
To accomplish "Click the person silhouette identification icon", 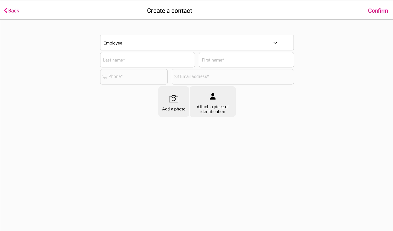I will (213, 97).
